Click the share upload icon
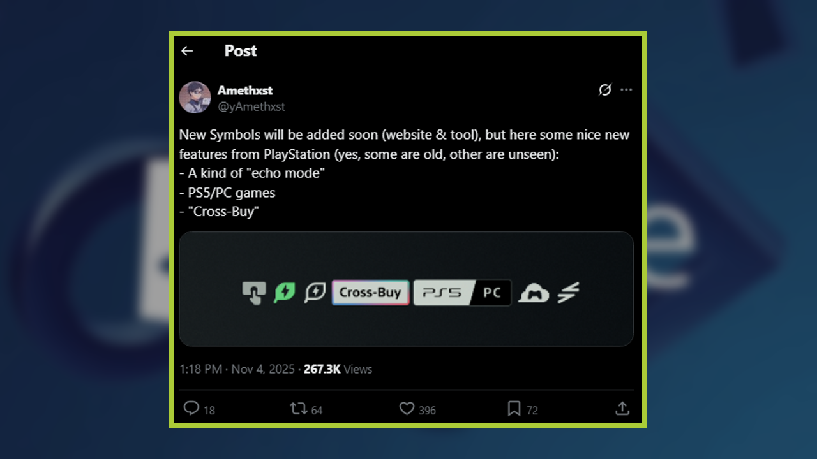The image size is (817, 459). pyautogui.click(x=622, y=409)
